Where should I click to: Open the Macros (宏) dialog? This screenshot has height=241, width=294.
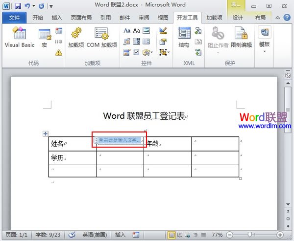45,38
